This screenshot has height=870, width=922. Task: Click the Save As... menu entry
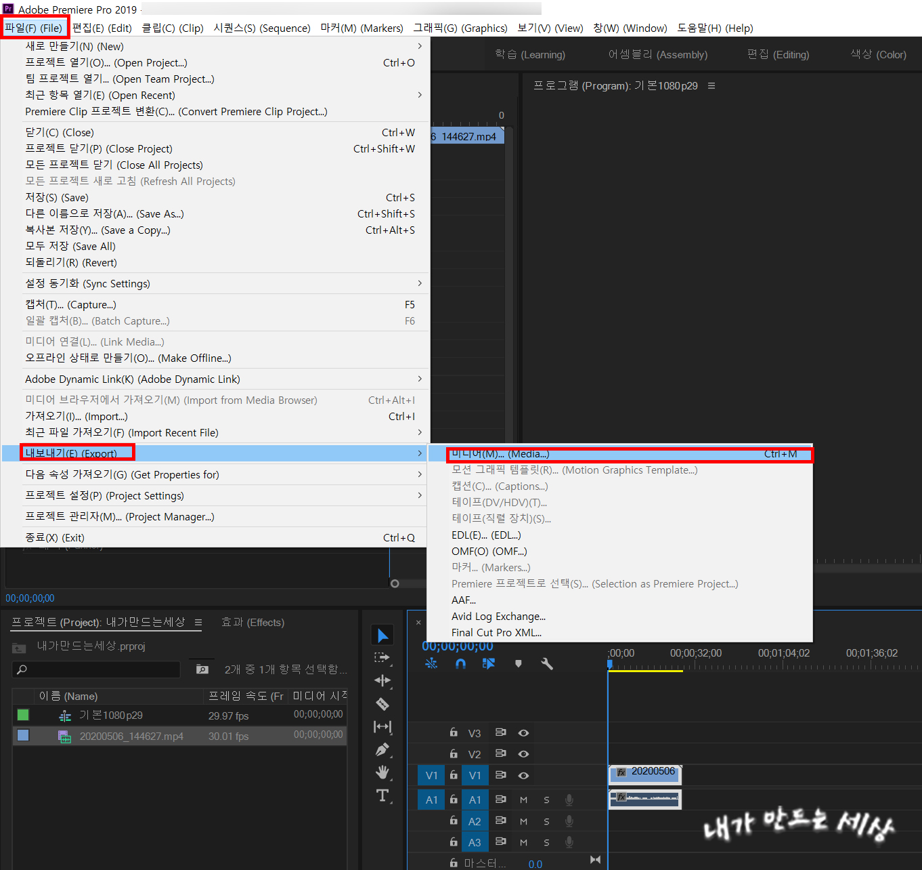[x=215, y=213]
